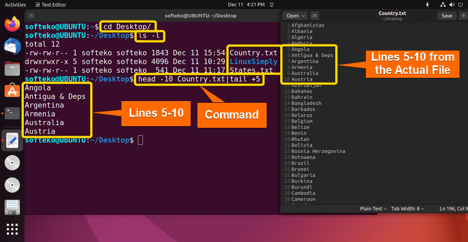The height and width of the screenshot is (242, 468).
Task: Click the new document icon beside Open
Action: [x=315, y=15]
